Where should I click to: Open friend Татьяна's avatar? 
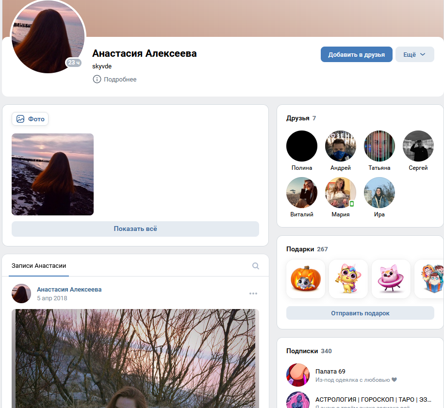pyautogui.click(x=379, y=146)
